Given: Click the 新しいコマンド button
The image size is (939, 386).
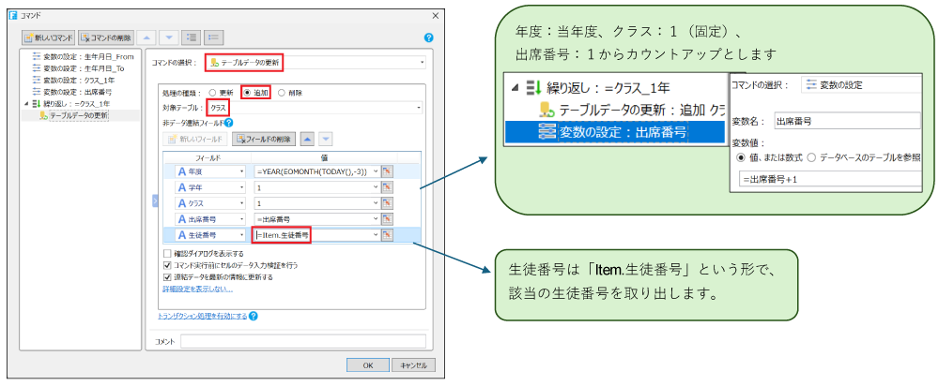Looking at the screenshot, I should click(x=49, y=37).
